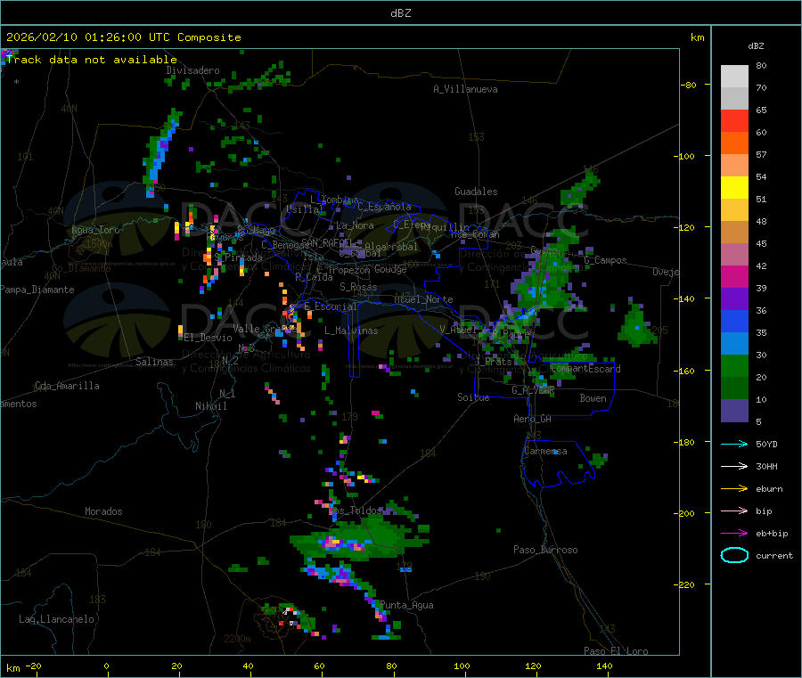Click the 30HM white arrow icon
The width and height of the screenshot is (802, 678).
coord(734,466)
